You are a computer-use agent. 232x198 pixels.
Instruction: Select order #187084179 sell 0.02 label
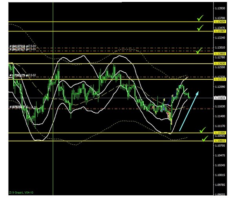point(23,75)
